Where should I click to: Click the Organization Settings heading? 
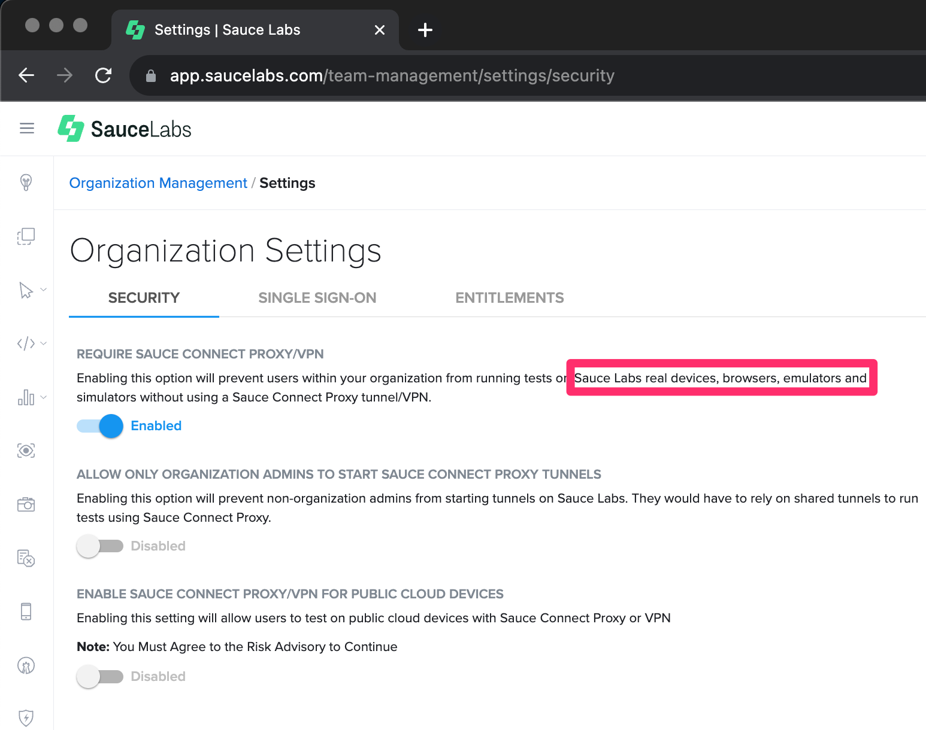pyautogui.click(x=226, y=251)
